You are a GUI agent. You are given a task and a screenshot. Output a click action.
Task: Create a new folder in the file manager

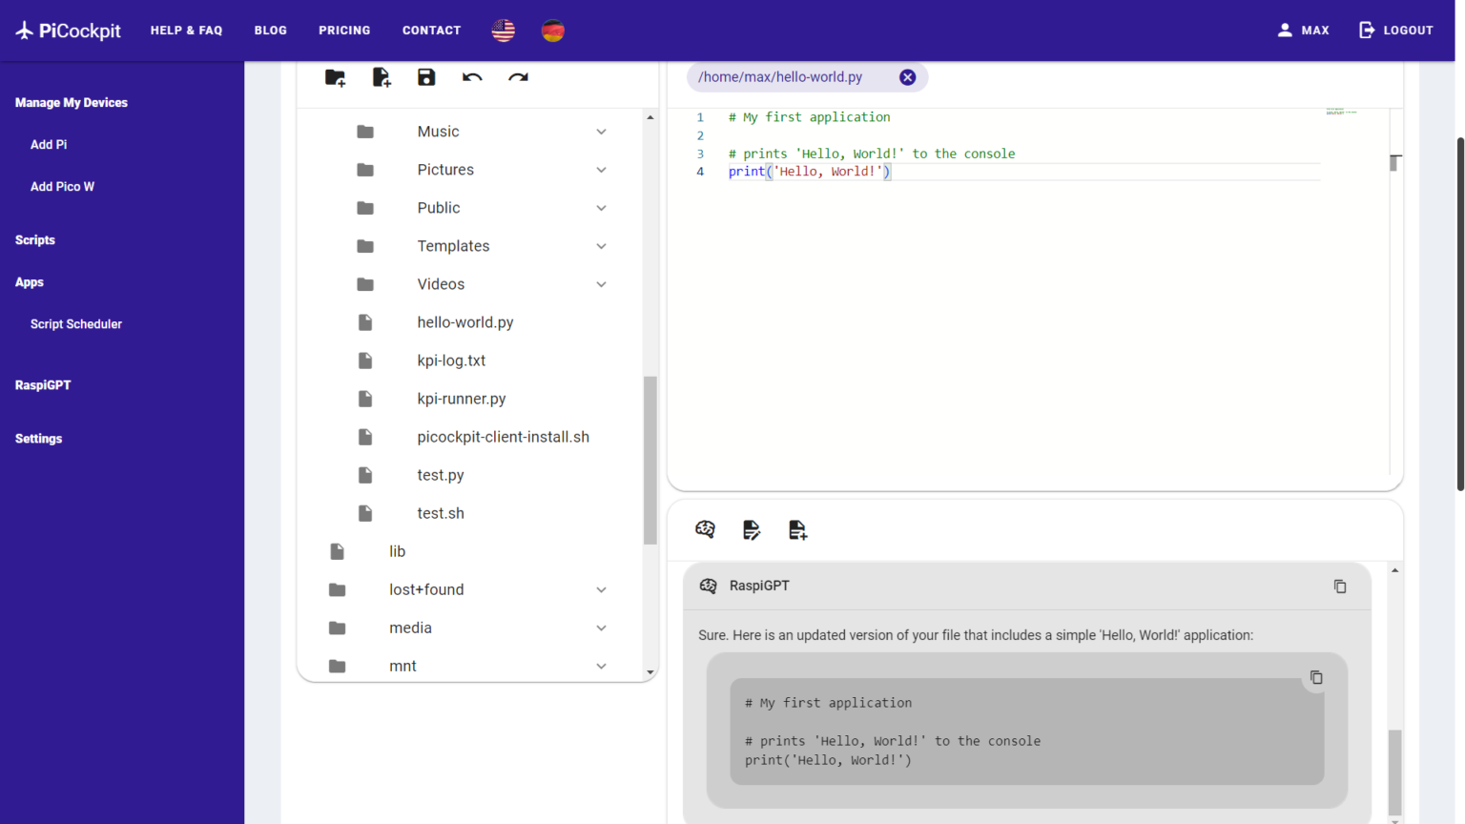[x=335, y=77]
